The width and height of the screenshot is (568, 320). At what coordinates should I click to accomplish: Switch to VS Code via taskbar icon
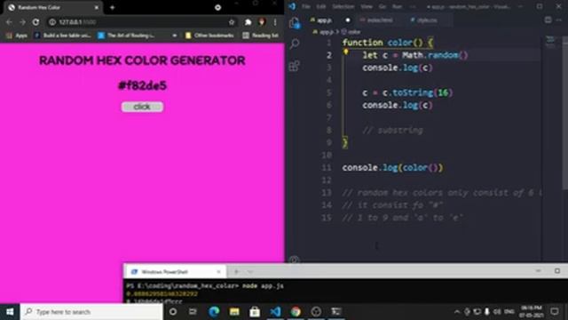click(x=275, y=312)
